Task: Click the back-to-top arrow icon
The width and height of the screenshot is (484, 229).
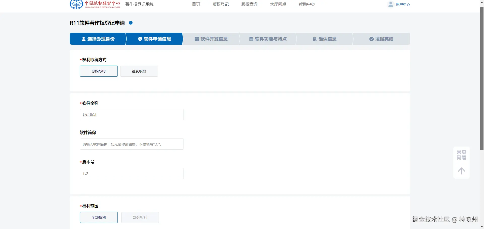Action: coord(462,171)
